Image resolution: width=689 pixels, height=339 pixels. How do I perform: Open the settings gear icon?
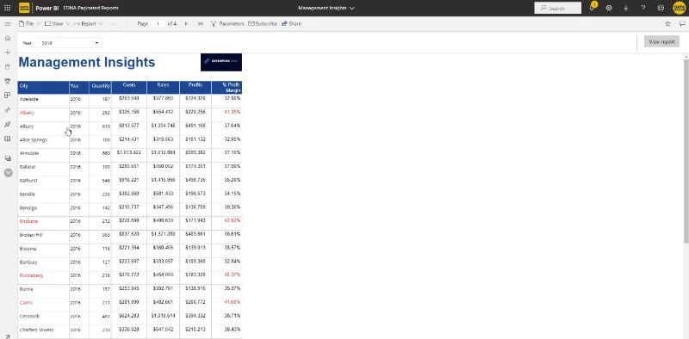click(x=609, y=8)
